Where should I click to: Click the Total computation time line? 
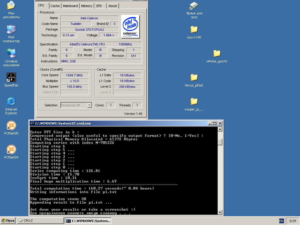92,188
